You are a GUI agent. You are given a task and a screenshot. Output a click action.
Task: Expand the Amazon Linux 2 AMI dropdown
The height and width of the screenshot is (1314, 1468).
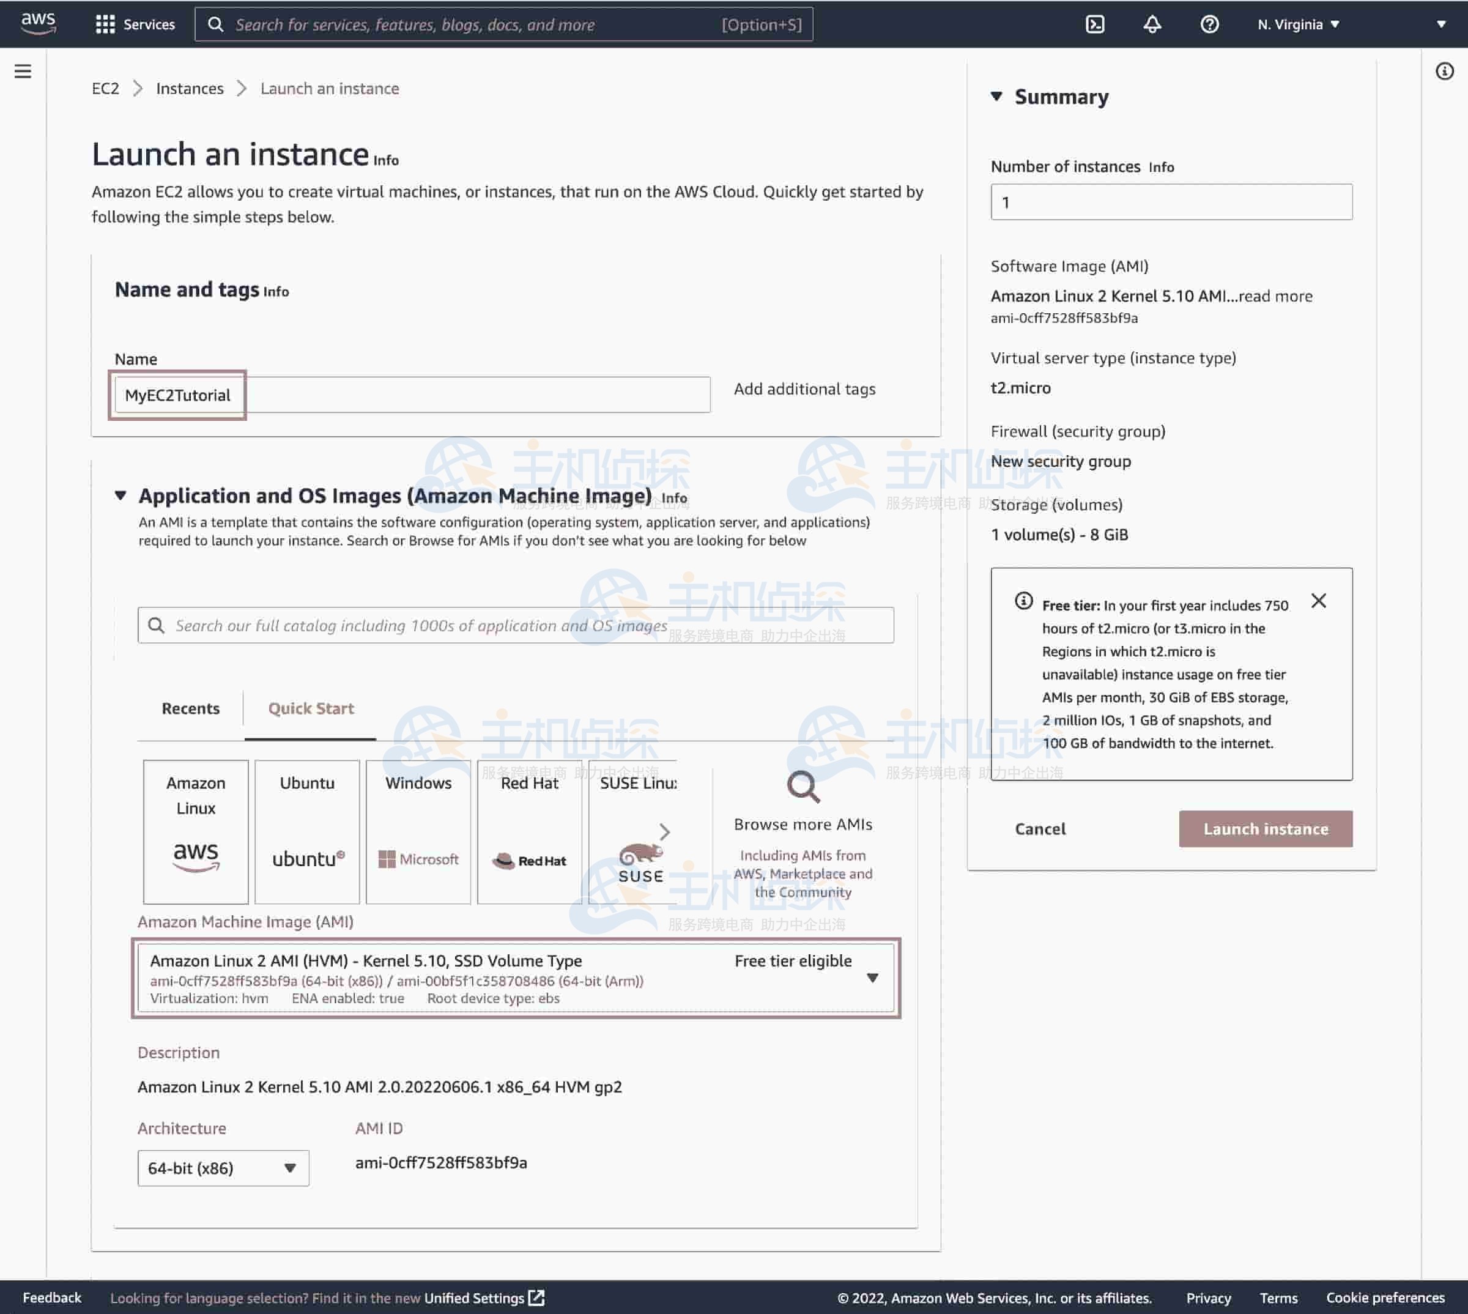[873, 978]
